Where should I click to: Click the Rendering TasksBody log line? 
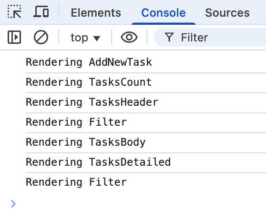pos(86,142)
